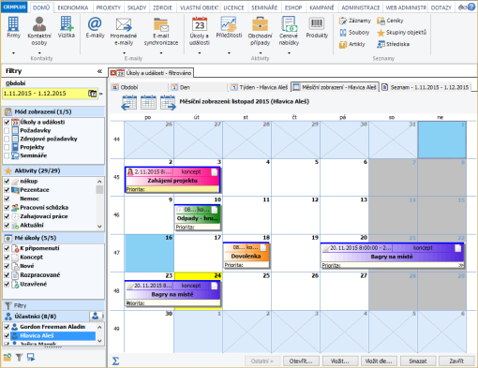Expand the Firmy dropdown arrow
Image resolution: width=478 pixels, height=368 pixels.
pyautogui.click(x=13, y=52)
